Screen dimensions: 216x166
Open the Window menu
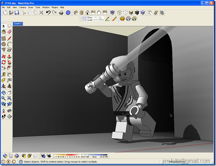click(x=46, y=7)
